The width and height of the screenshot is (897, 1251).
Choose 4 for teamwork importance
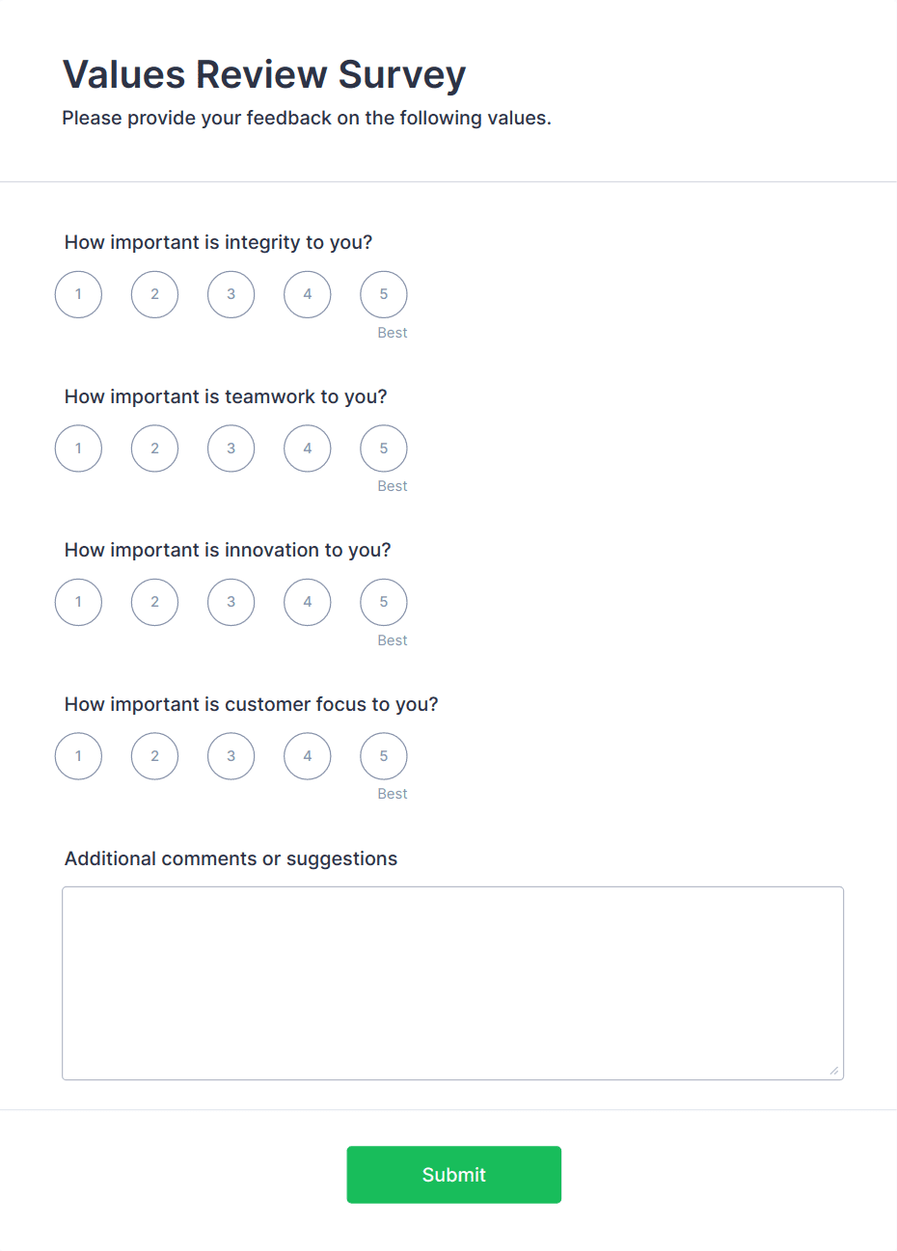coord(308,449)
